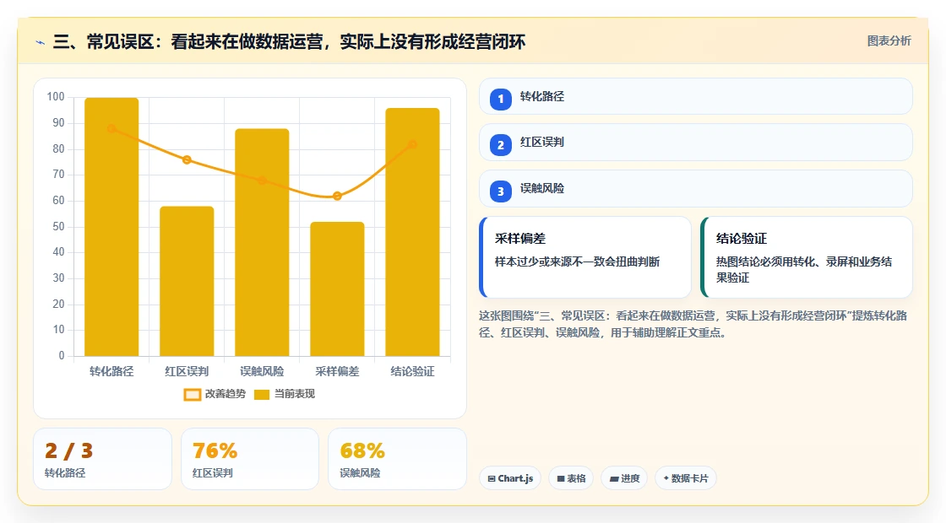Toggle the 改善趋势 legend swatch
Viewport: 946px width, 523px height.
(x=193, y=395)
